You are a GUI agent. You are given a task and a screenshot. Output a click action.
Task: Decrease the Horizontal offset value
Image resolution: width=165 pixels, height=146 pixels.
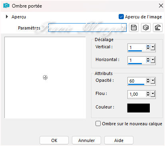(x=148, y=61)
